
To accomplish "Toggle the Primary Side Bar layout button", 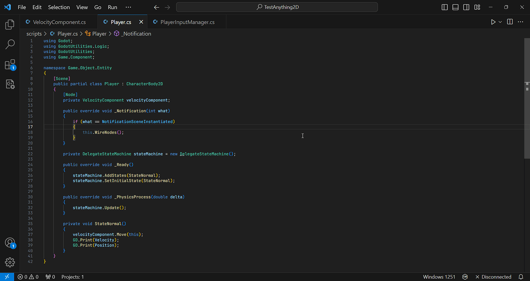I will [445, 7].
